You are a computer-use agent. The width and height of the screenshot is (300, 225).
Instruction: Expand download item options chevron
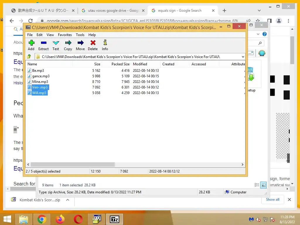pyautogui.click(x=68, y=200)
